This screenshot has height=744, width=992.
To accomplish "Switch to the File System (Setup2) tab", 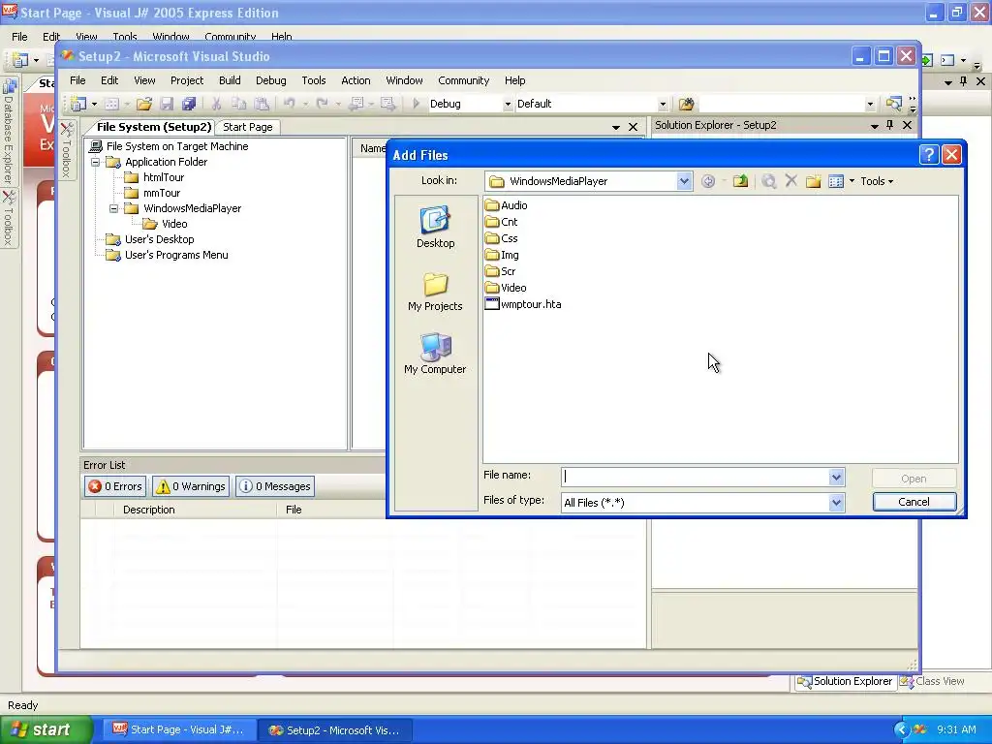I will pos(152,127).
